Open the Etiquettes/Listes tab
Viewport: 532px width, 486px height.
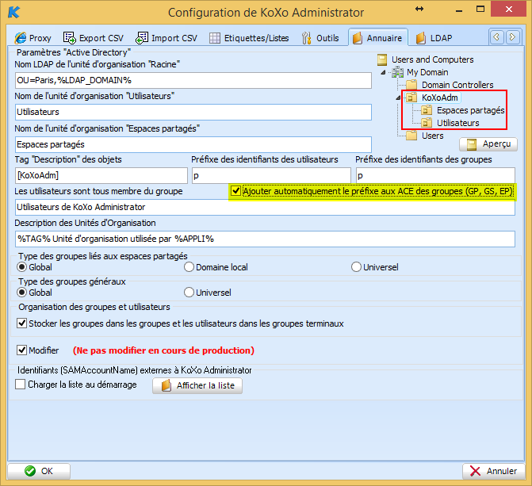pos(249,38)
